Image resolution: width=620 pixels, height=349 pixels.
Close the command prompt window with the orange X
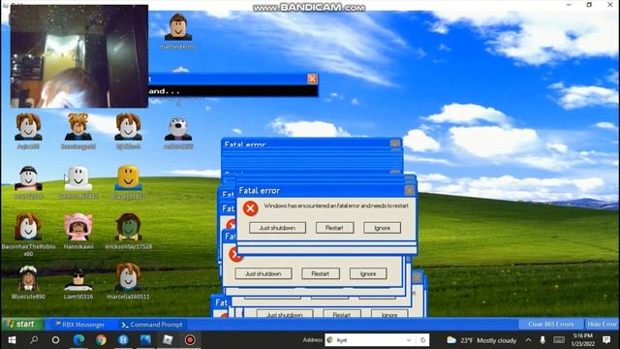(312, 79)
